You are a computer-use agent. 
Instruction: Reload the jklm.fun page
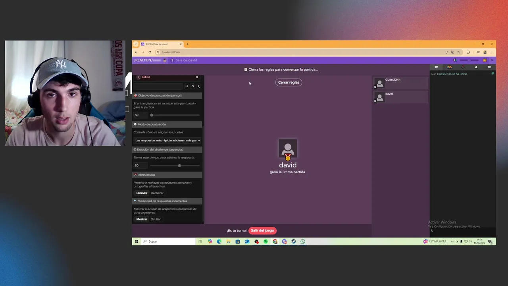click(x=150, y=52)
